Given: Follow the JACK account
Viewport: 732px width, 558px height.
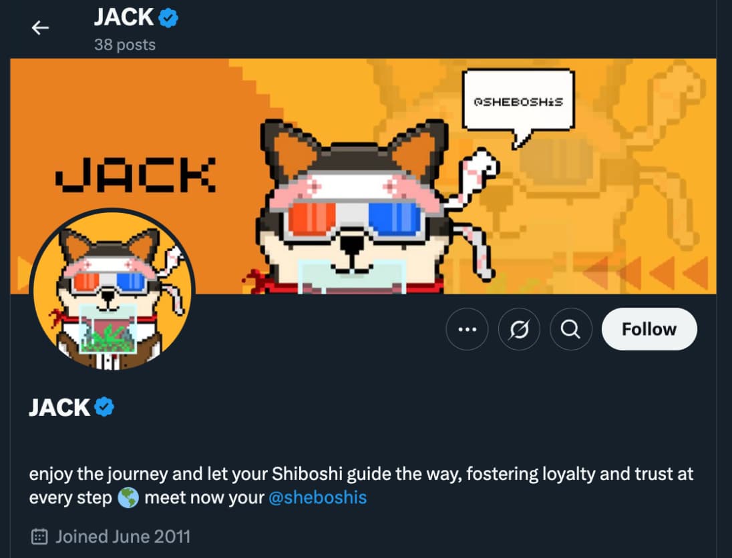Looking at the screenshot, I should click(649, 329).
